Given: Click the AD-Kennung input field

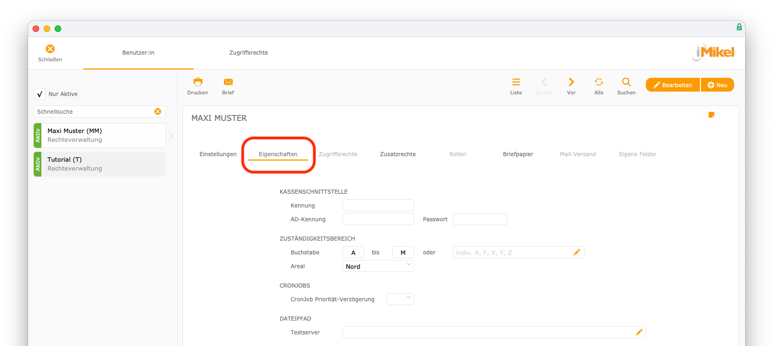Looking at the screenshot, I should (x=378, y=219).
